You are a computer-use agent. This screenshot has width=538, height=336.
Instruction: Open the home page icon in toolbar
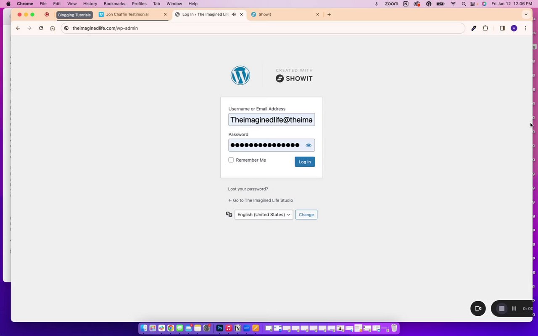[x=53, y=28]
